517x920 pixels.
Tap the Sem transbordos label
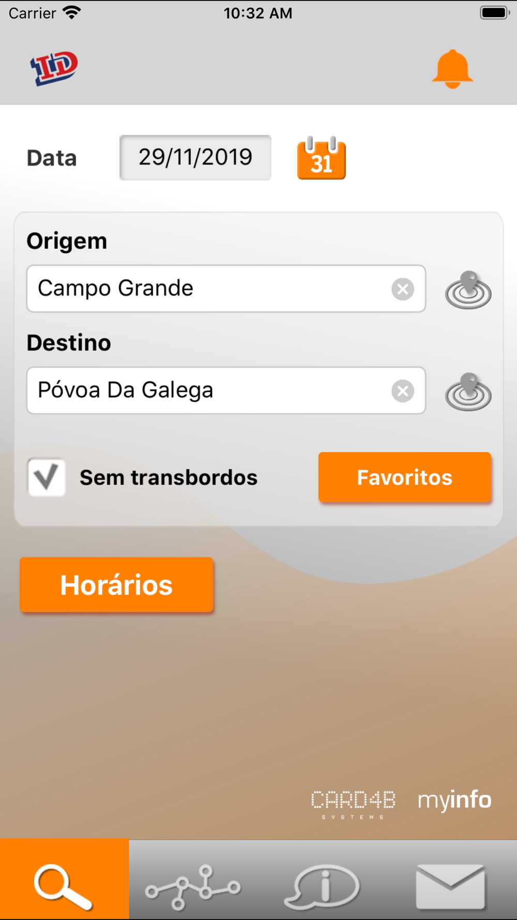pos(169,478)
